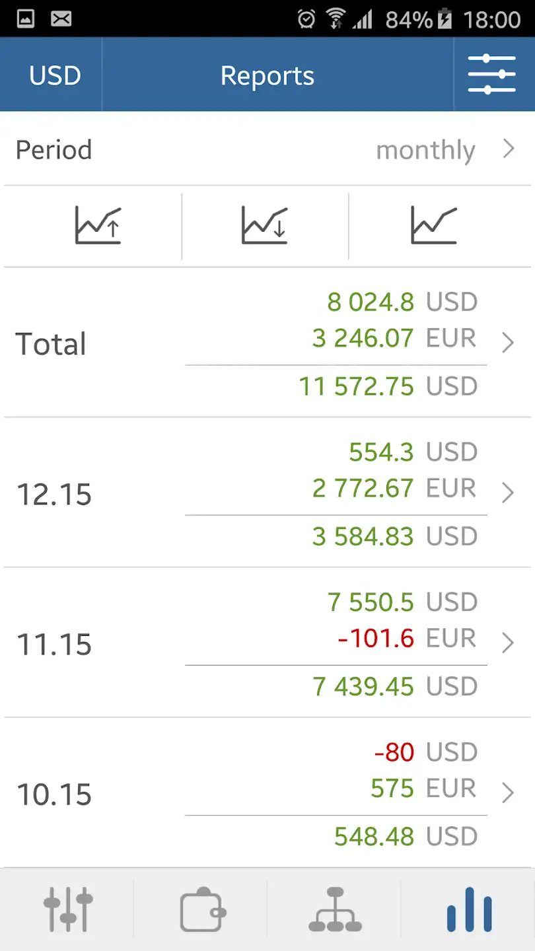Open the mail notification in status bar
Image resolution: width=535 pixels, height=951 pixels.
coord(61,19)
